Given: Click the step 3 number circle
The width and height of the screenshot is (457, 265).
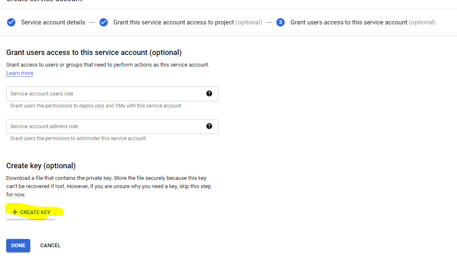Looking at the screenshot, I should tap(280, 22).
